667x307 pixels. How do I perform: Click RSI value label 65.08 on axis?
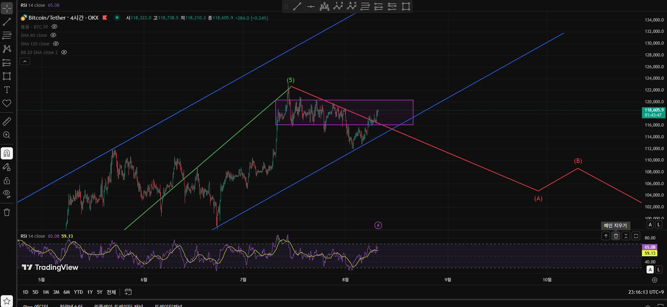coord(650,247)
